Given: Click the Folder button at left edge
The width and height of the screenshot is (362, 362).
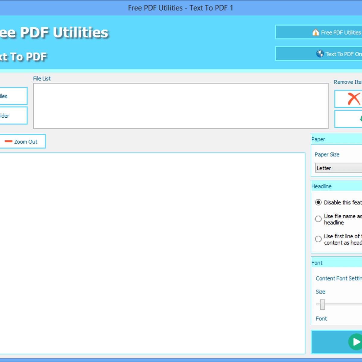Looking at the screenshot, I should [x=14, y=116].
